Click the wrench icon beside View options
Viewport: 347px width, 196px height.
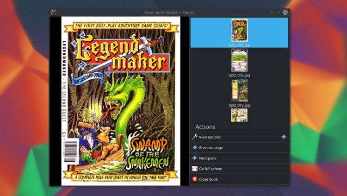[195, 137]
